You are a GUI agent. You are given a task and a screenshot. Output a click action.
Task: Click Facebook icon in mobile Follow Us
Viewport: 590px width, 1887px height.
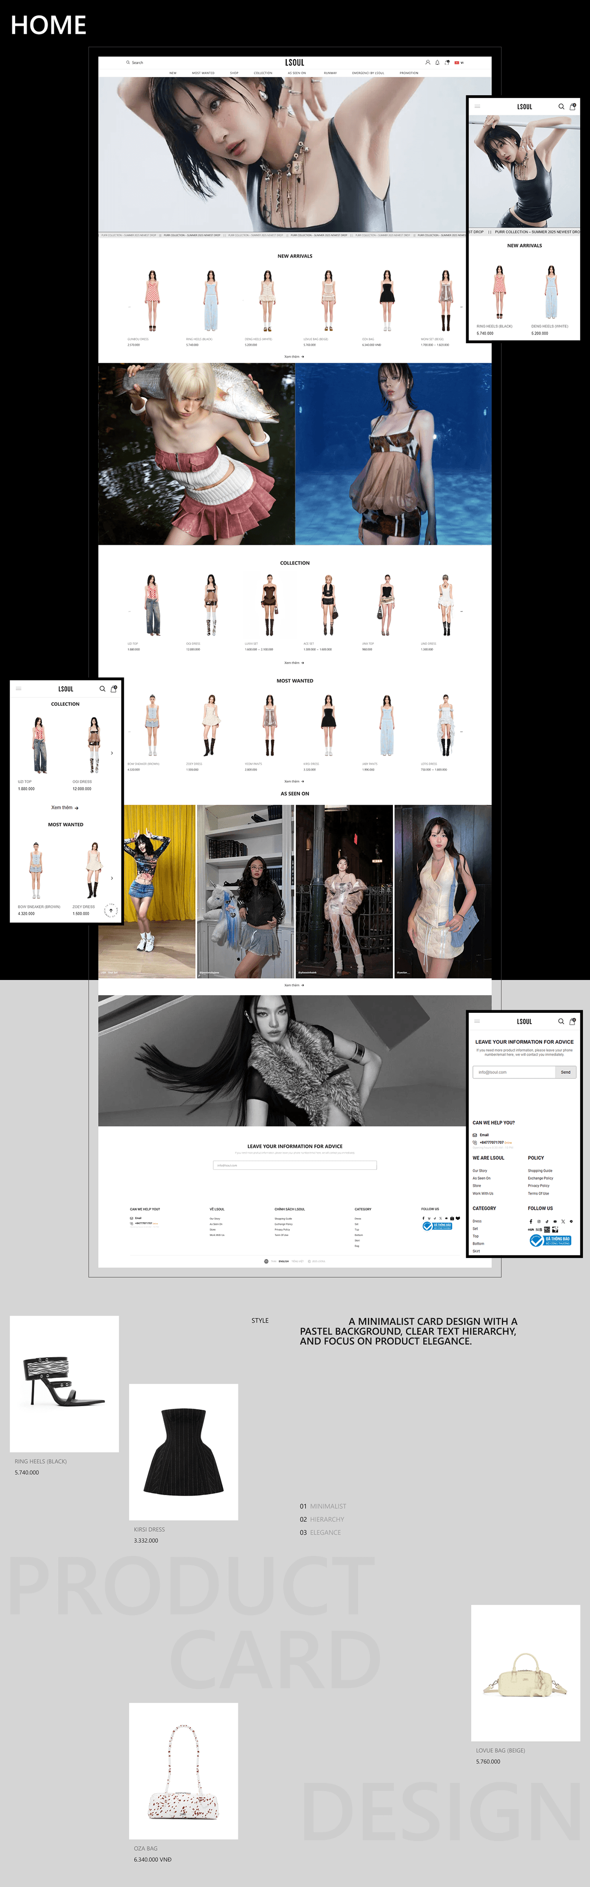(x=531, y=1222)
